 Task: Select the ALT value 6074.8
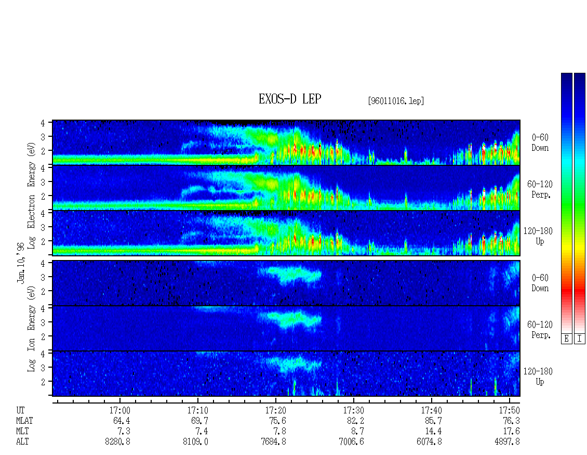tap(429, 442)
